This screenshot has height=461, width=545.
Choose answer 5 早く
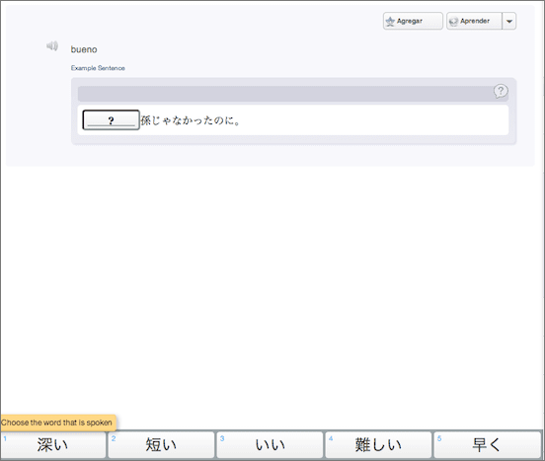point(488,444)
